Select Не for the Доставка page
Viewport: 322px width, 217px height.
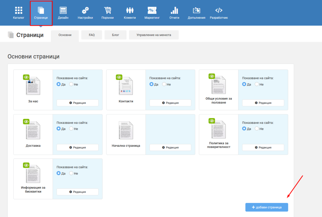pos(71,129)
